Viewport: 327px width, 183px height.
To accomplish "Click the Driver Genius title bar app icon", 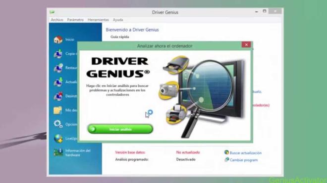I will (x=52, y=12).
